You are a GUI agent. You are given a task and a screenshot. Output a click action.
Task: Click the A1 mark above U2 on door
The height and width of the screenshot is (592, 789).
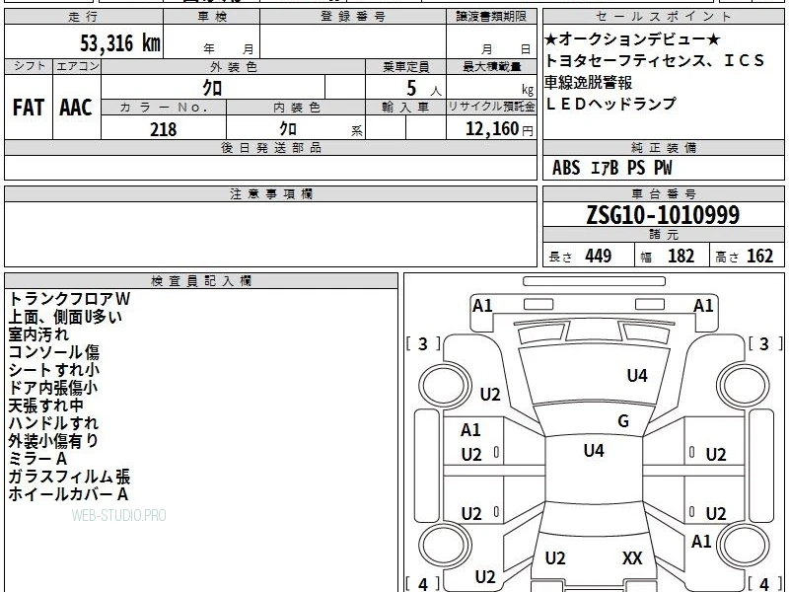coord(470,430)
